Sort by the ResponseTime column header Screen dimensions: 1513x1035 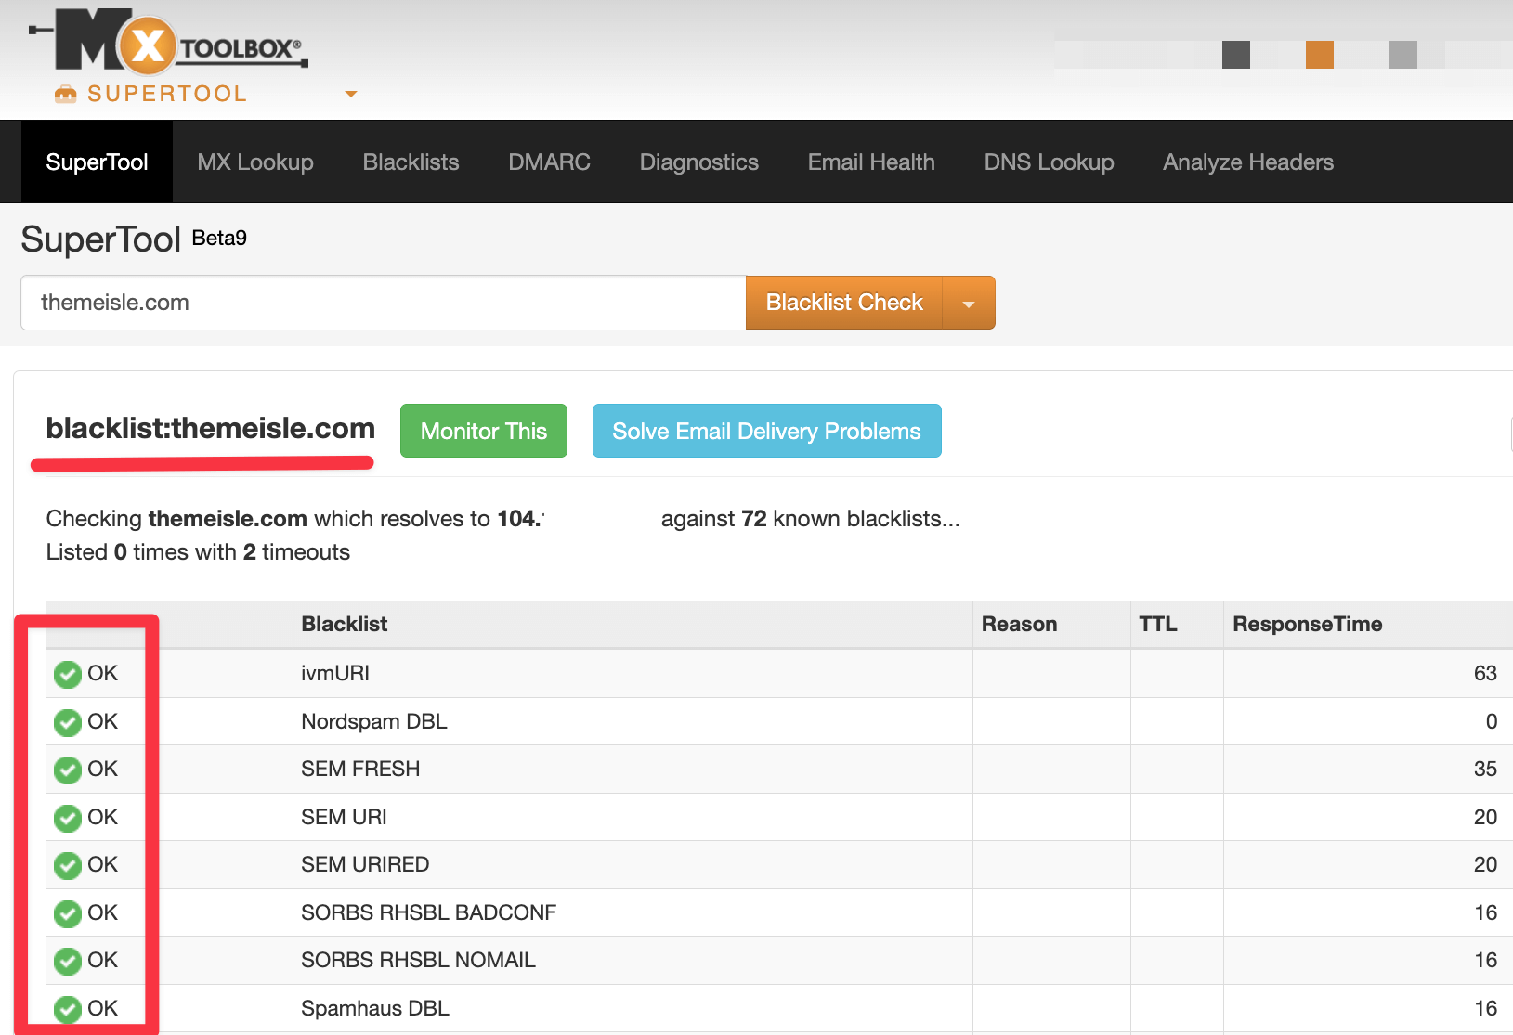(x=1307, y=624)
